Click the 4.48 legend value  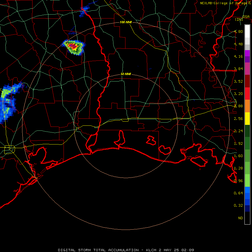pyautogui.click(x=238, y=44)
